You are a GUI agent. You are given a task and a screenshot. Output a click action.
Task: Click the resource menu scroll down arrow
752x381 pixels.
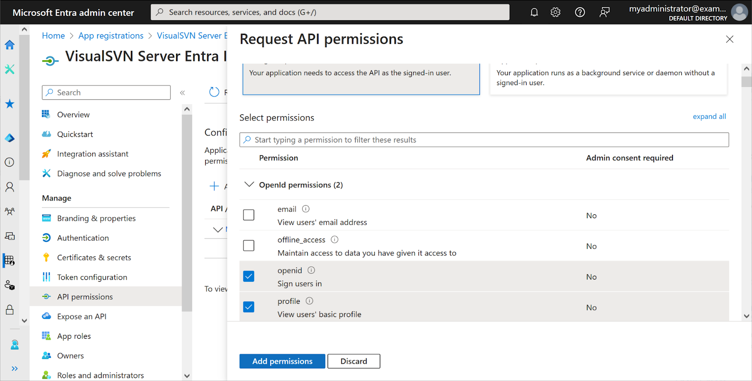click(x=187, y=375)
